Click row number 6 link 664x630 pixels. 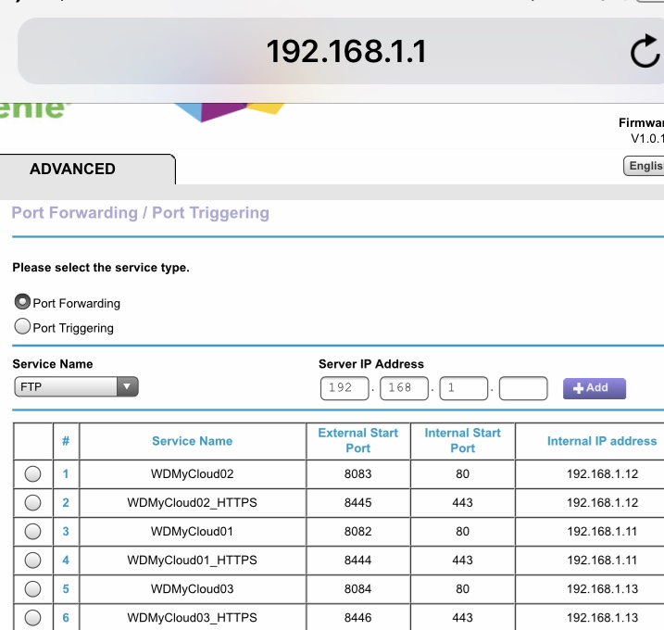(66, 618)
